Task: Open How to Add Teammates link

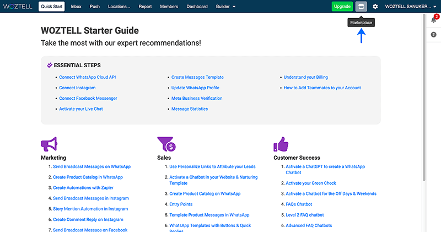Action: (322, 88)
